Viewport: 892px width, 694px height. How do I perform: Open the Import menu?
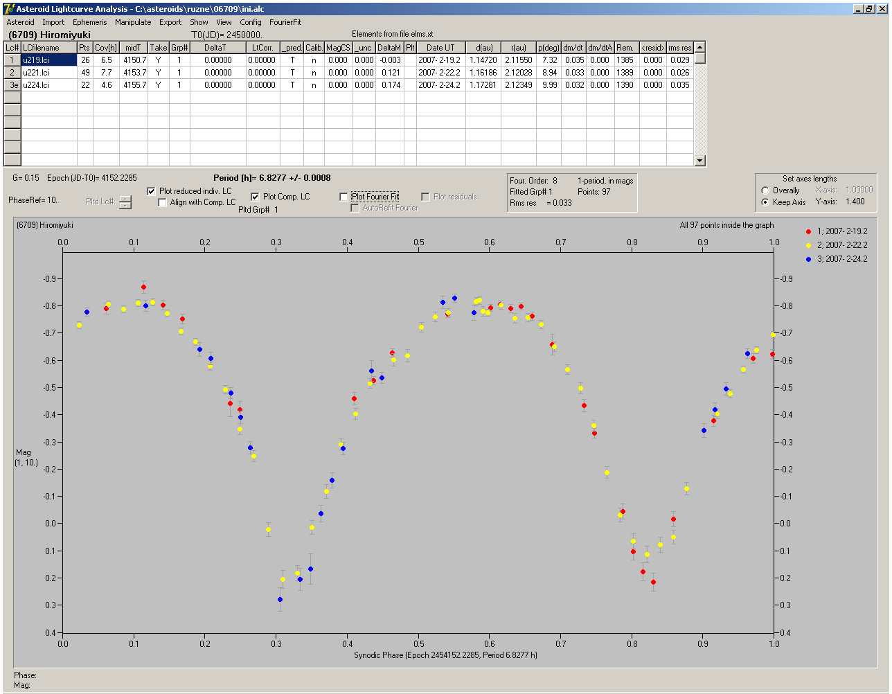coord(53,22)
